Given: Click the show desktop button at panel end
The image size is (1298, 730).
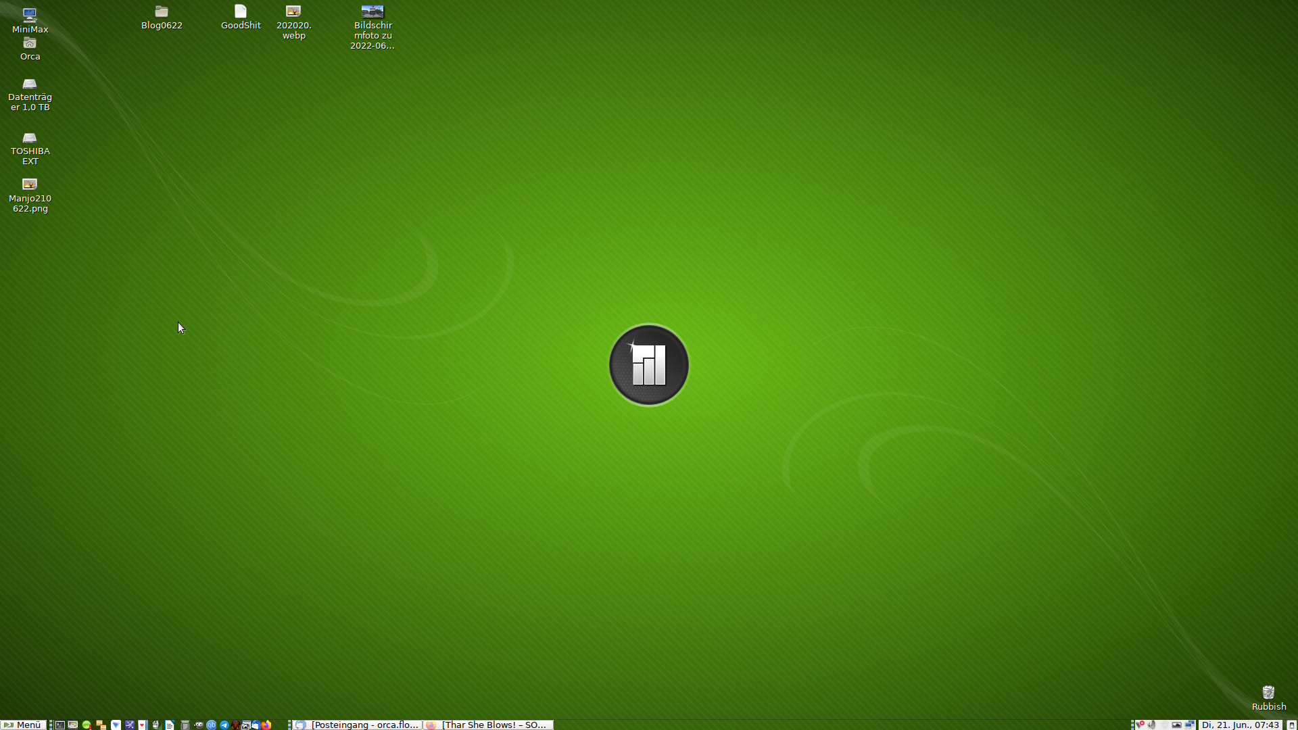Looking at the screenshot, I should point(1291,725).
